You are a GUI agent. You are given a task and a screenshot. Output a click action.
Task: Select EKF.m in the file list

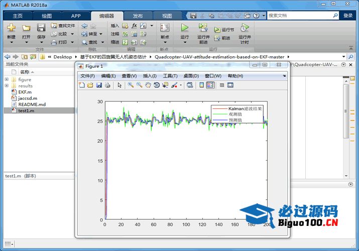pos(25,92)
